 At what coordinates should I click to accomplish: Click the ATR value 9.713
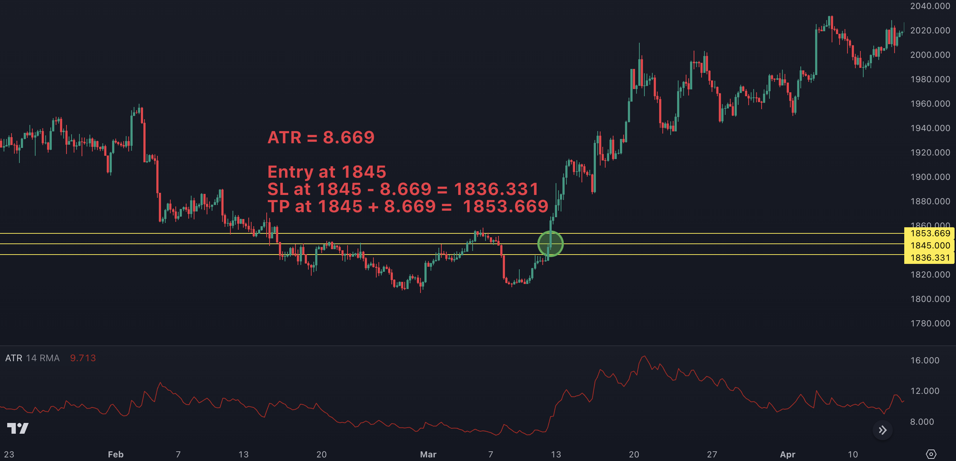pos(83,358)
